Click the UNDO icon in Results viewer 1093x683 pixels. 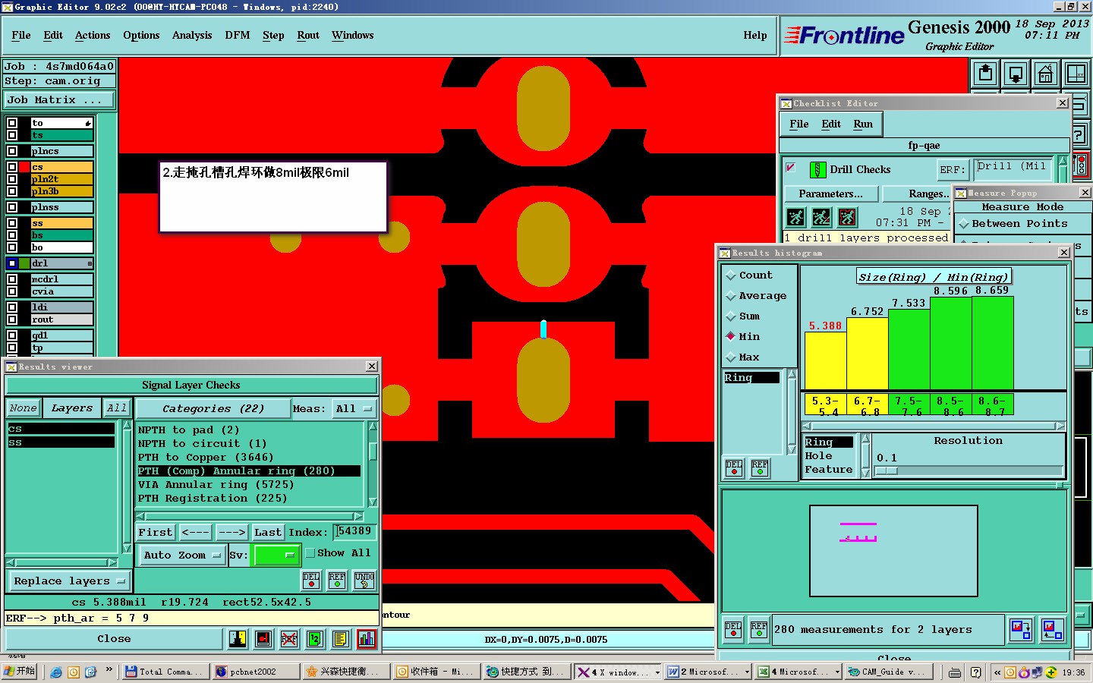coord(364,581)
